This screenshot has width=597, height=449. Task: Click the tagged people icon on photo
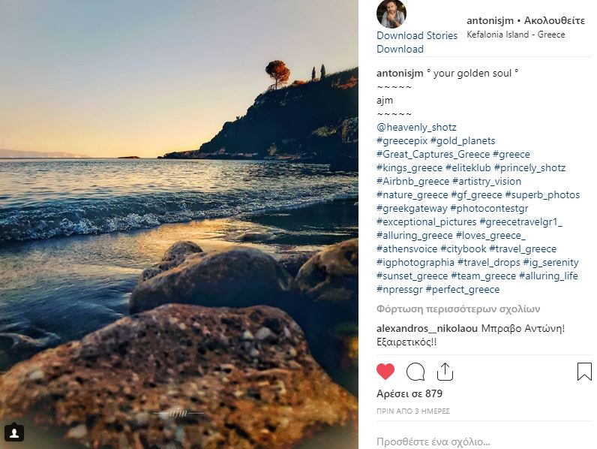tap(14, 433)
